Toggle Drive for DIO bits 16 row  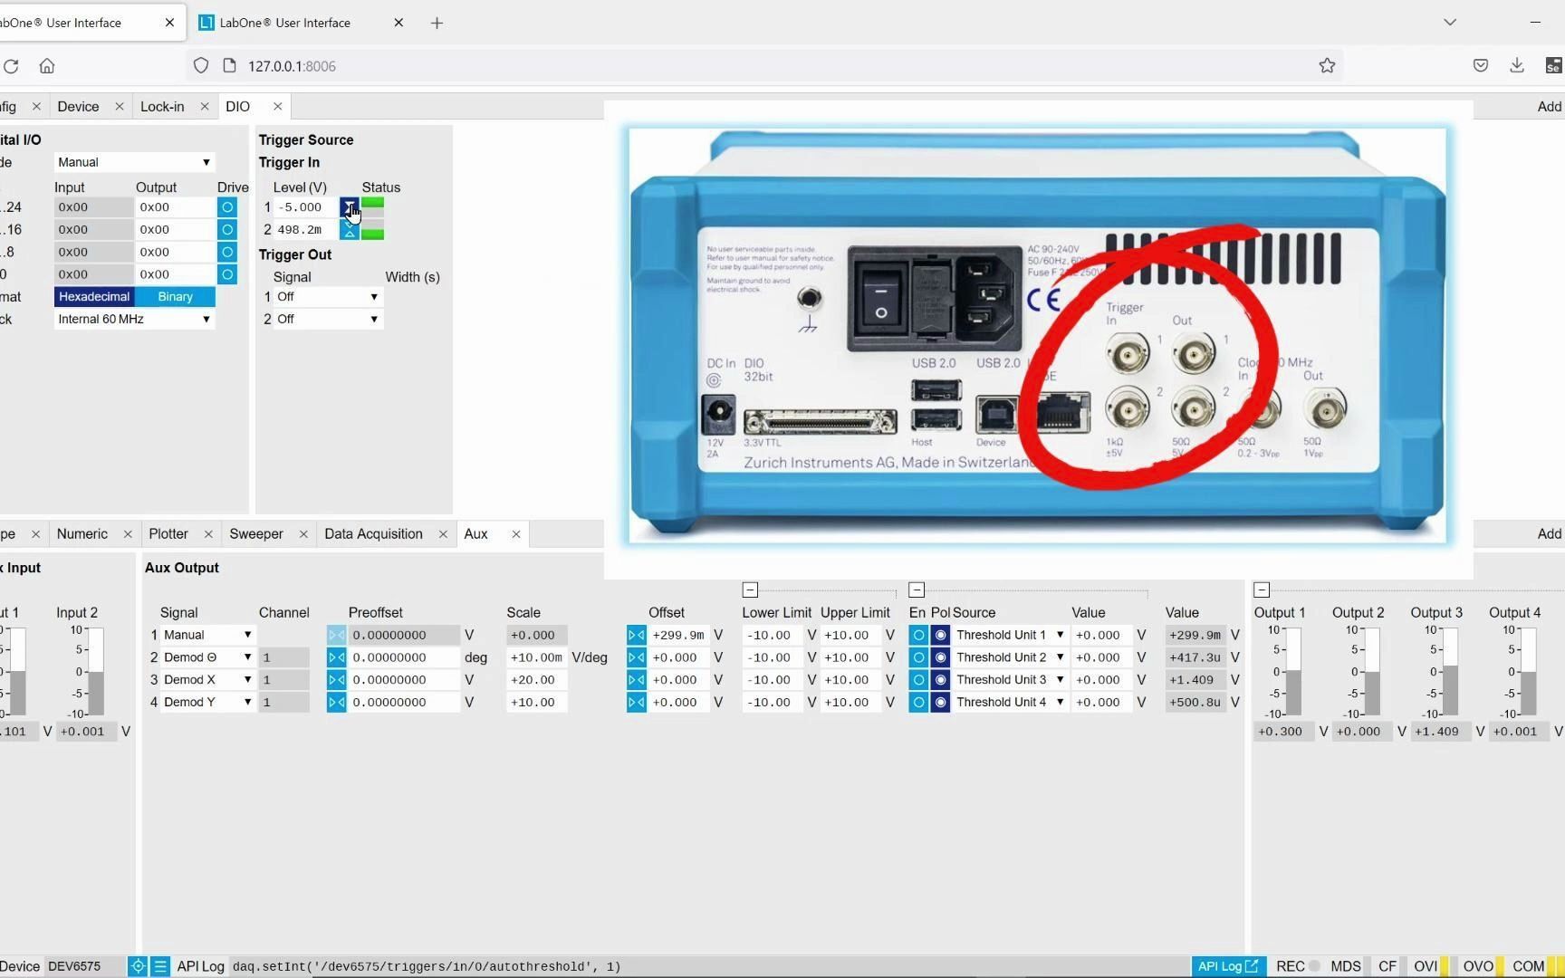point(227,230)
